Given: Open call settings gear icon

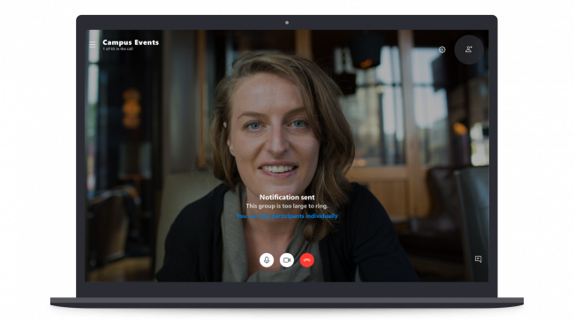Looking at the screenshot, I should click(x=442, y=49).
